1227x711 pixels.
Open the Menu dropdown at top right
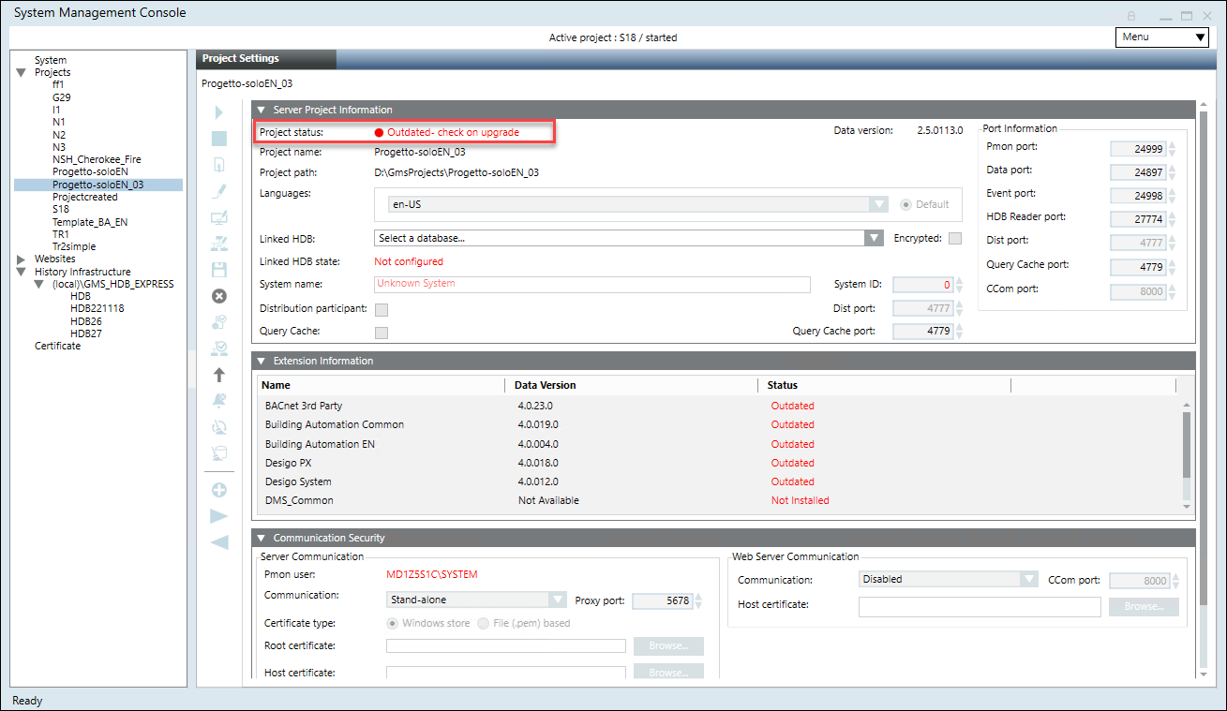[x=1161, y=37]
